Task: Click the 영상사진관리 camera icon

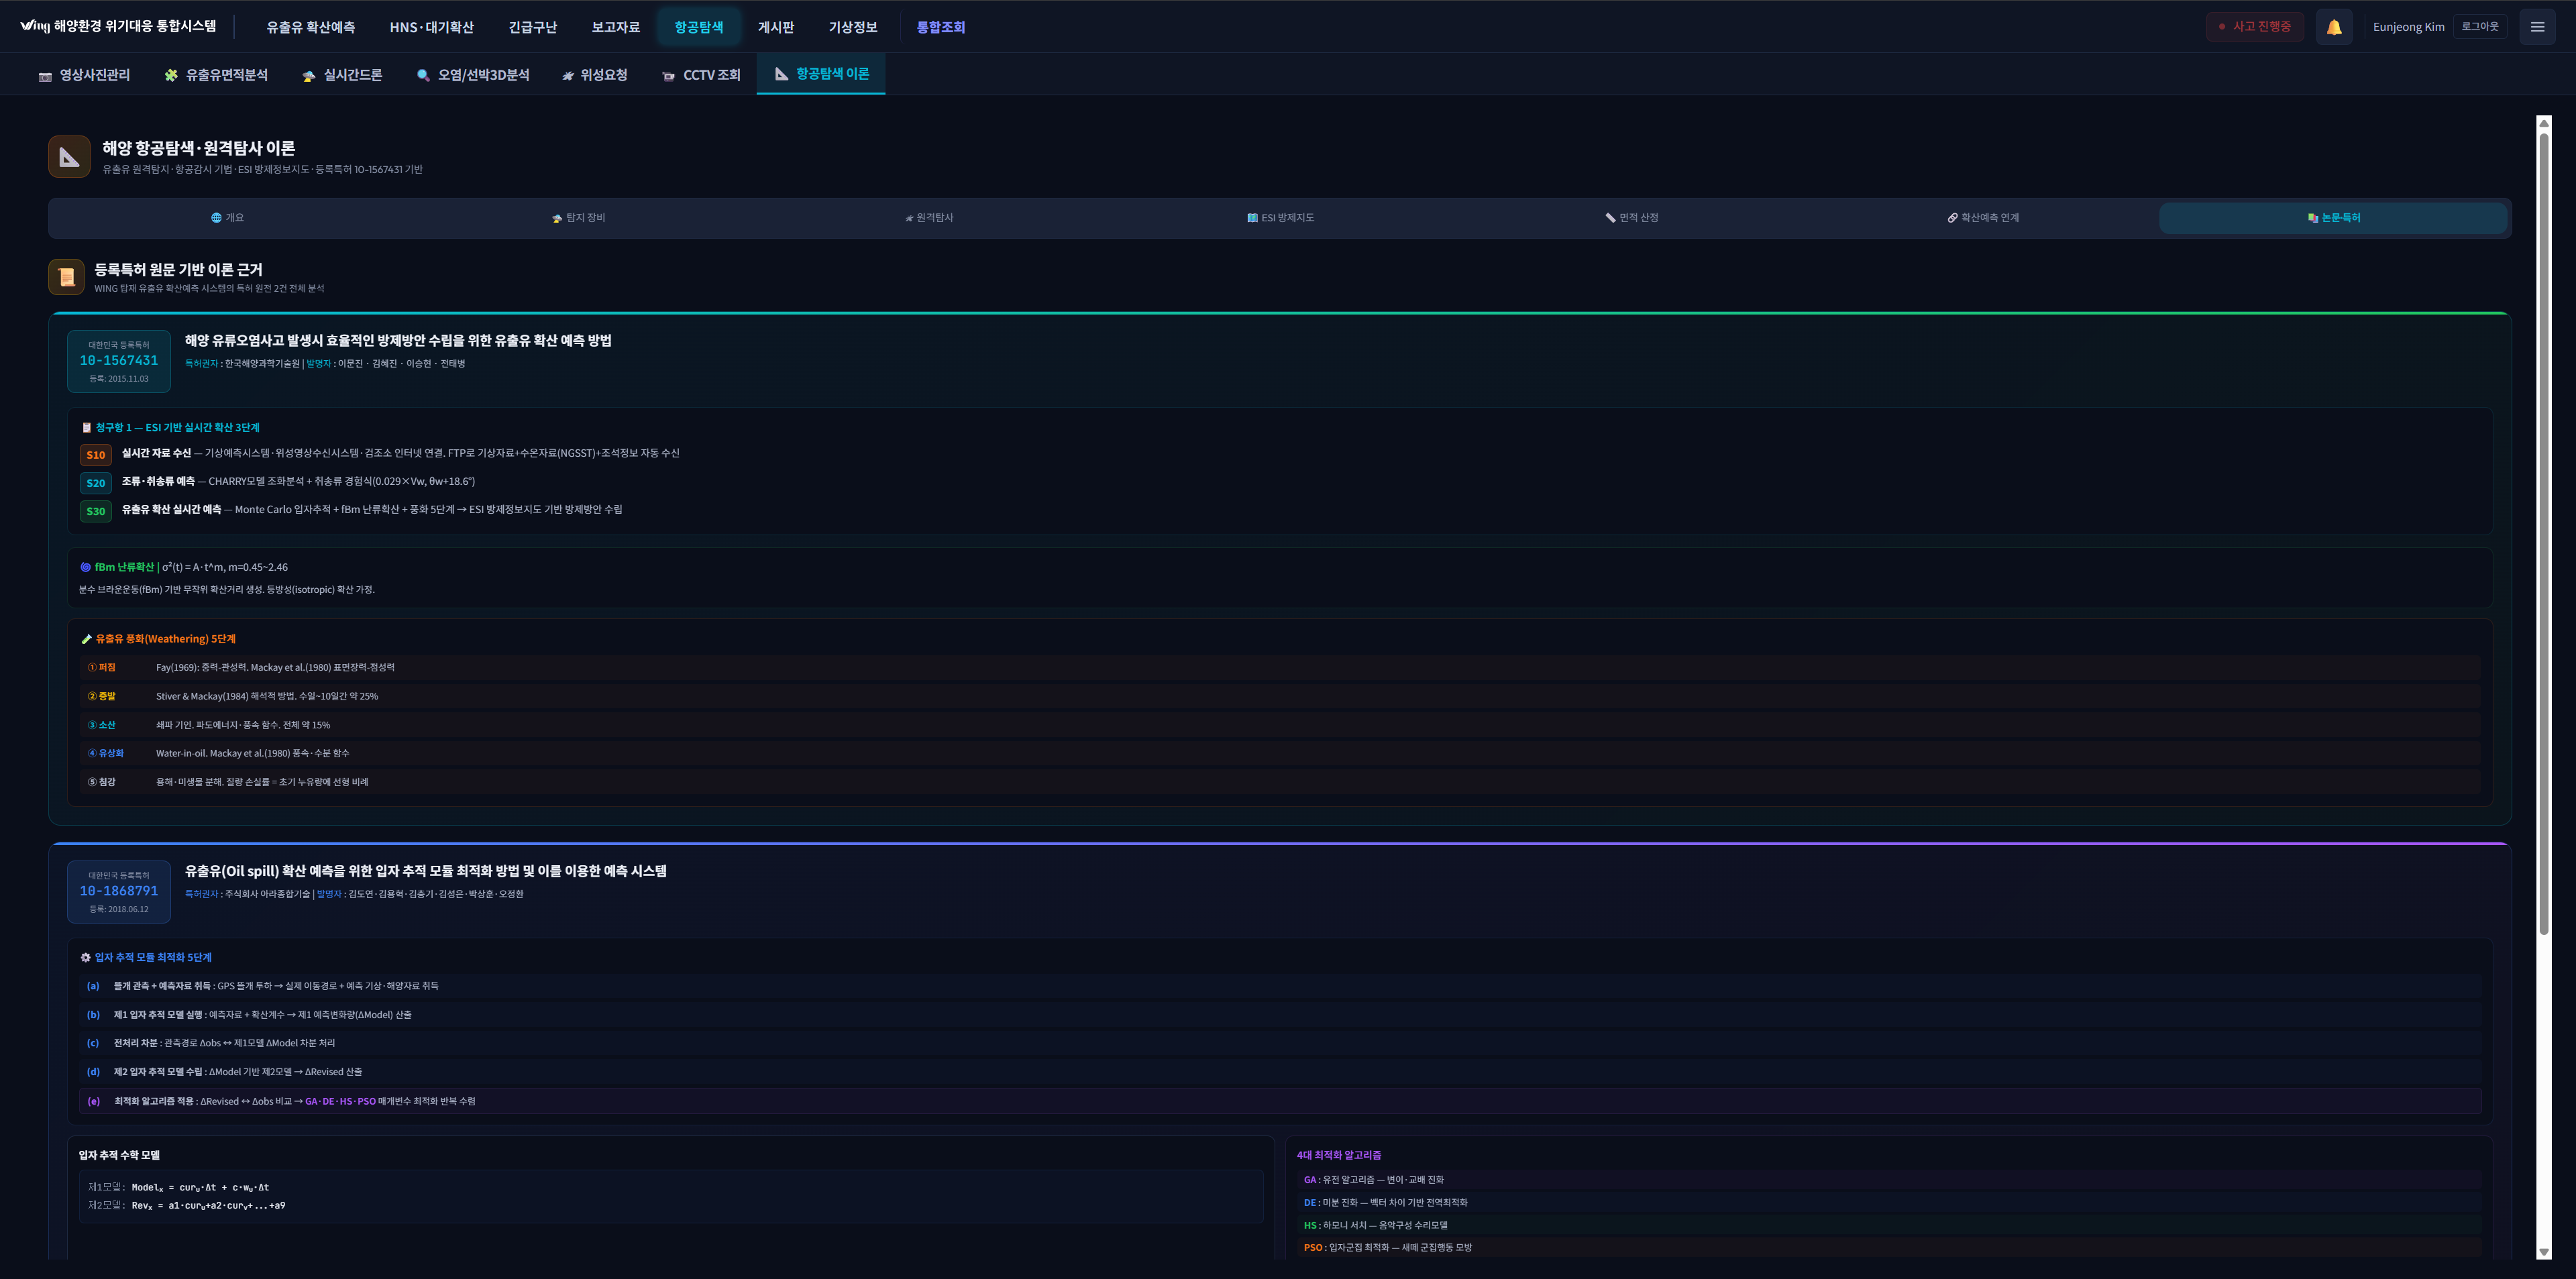Action: pyautogui.click(x=45, y=76)
